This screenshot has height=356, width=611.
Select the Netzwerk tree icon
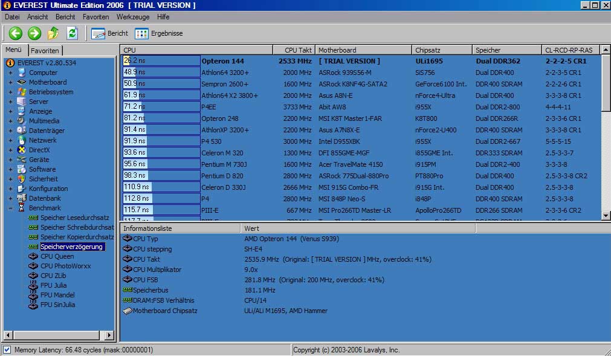22,140
